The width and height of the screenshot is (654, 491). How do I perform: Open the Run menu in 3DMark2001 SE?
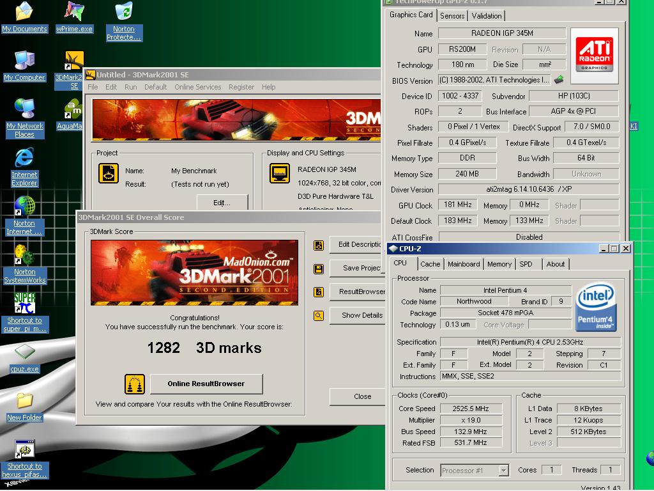click(130, 87)
